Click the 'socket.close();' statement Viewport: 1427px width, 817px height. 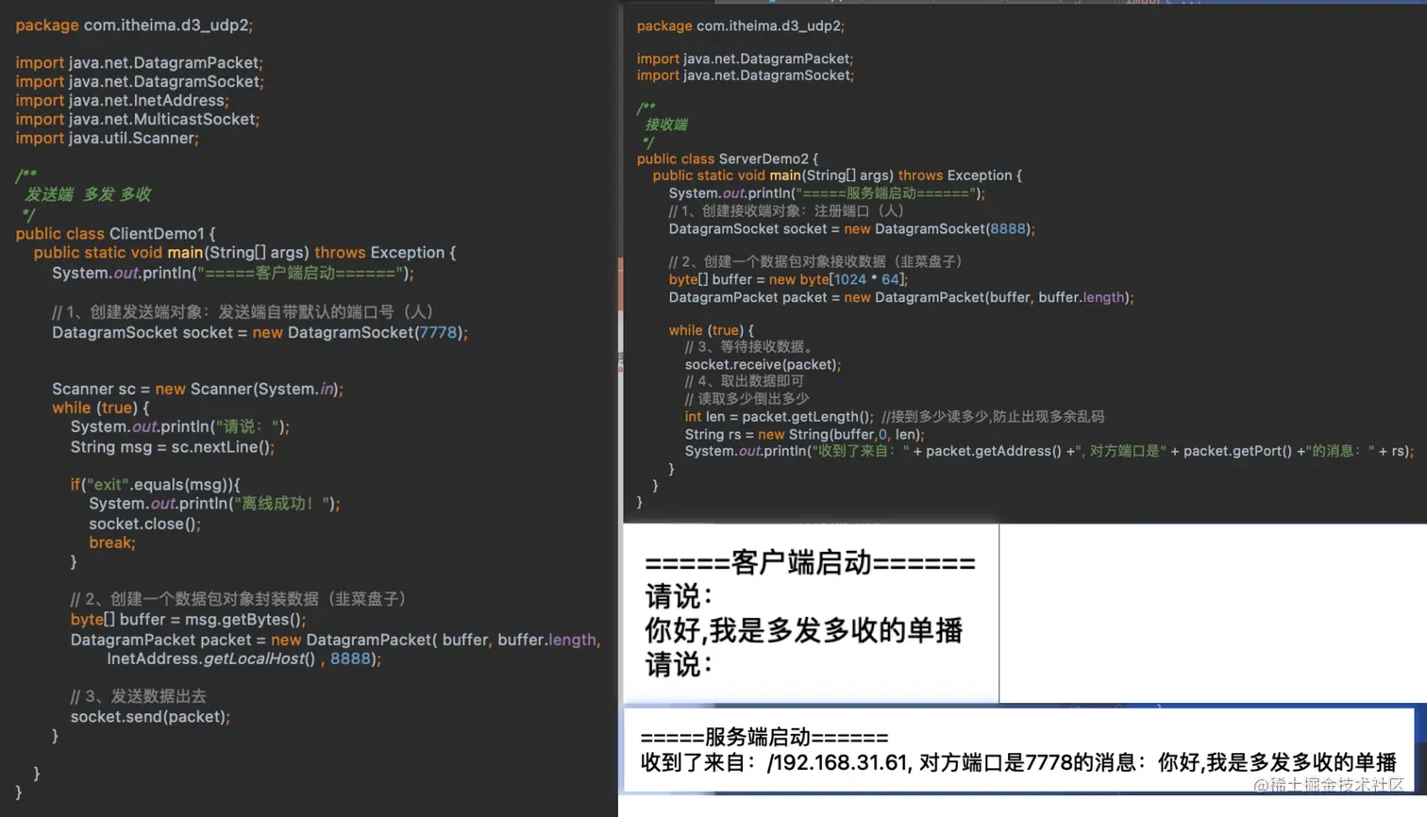145,524
